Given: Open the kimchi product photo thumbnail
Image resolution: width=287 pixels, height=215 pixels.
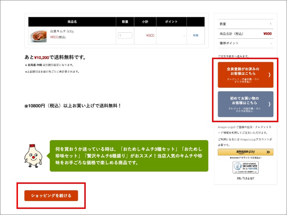Looking at the screenshot, I should (x=38, y=35).
